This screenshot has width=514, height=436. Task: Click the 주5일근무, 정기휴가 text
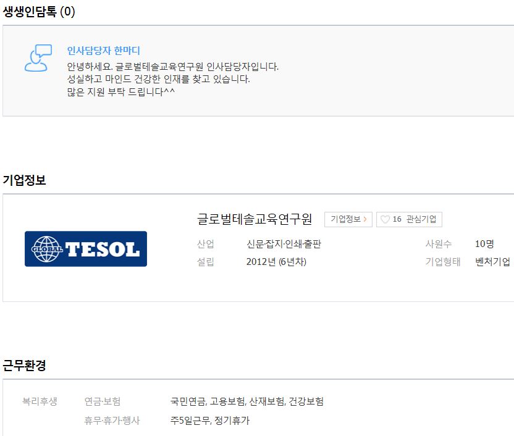coord(210,421)
